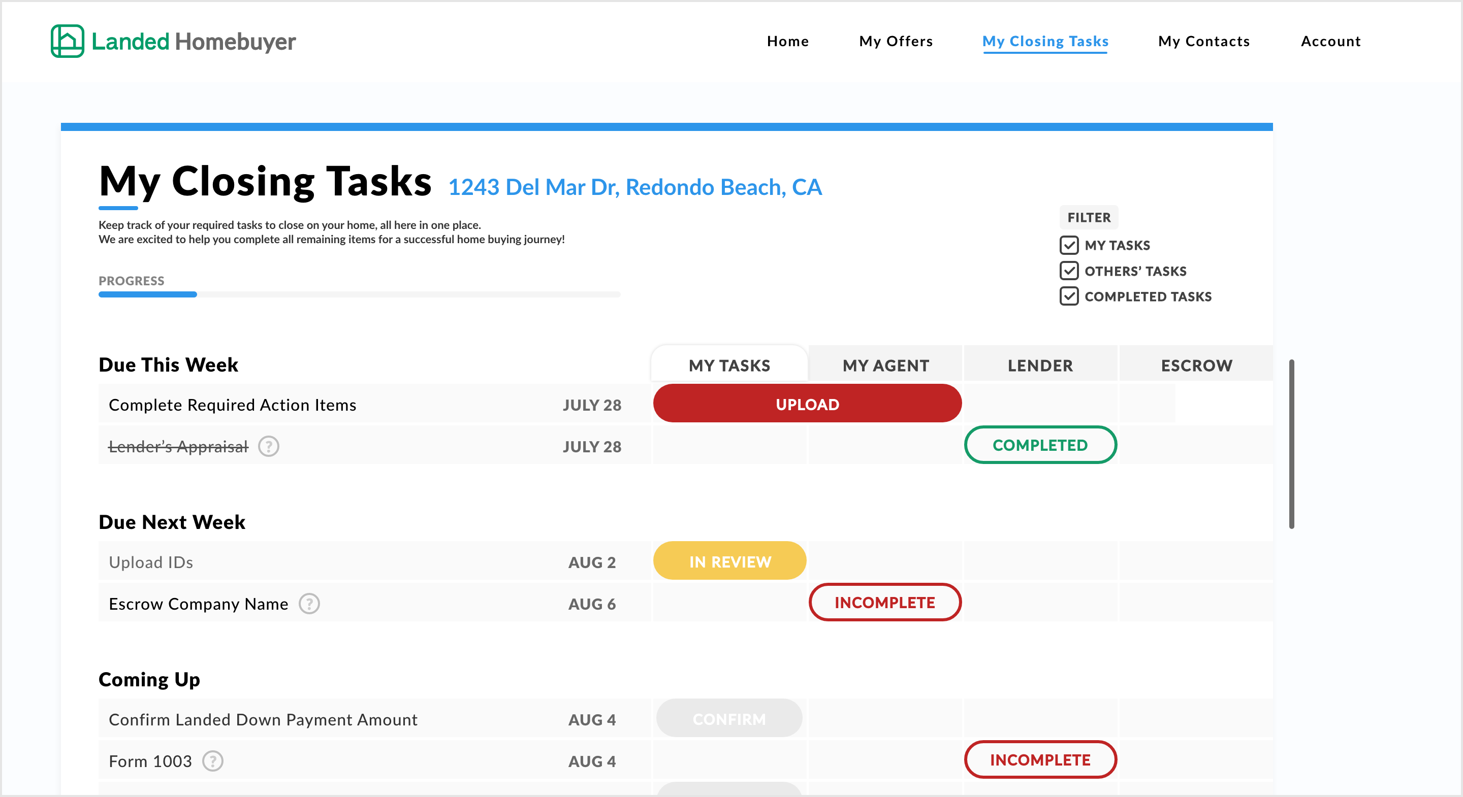Click AUG 6 due date

pyautogui.click(x=592, y=604)
